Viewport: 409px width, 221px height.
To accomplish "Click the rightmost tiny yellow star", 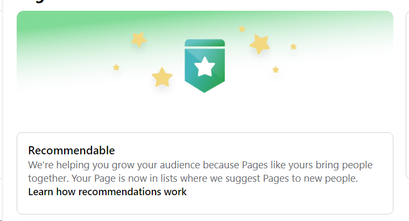I will click(293, 47).
